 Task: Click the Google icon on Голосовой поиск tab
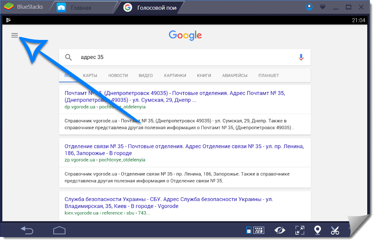[128, 7]
